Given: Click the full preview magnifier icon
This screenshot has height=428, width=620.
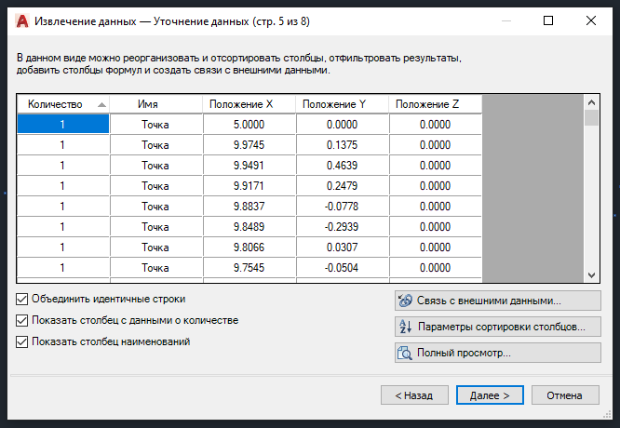Looking at the screenshot, I should click(405, 353).
